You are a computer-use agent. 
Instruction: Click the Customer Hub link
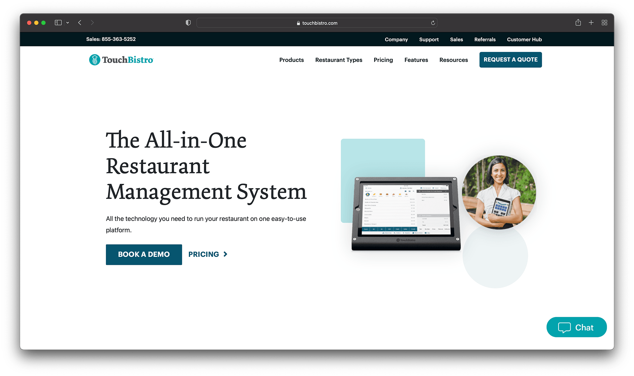click(524, 39)
